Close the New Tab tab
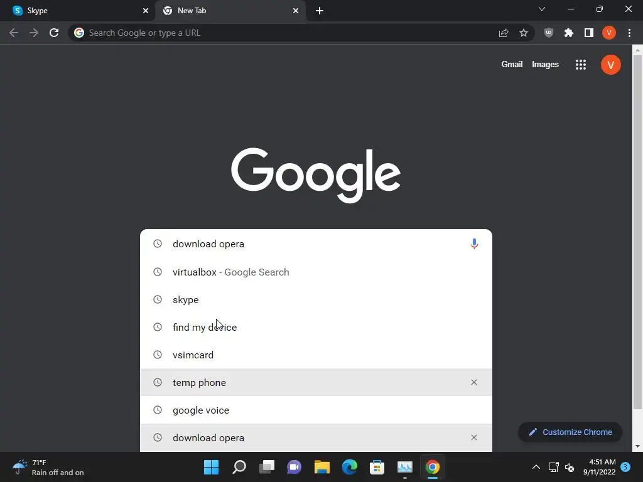The height and width of the screenshot is (482, 643). point(296,11)
